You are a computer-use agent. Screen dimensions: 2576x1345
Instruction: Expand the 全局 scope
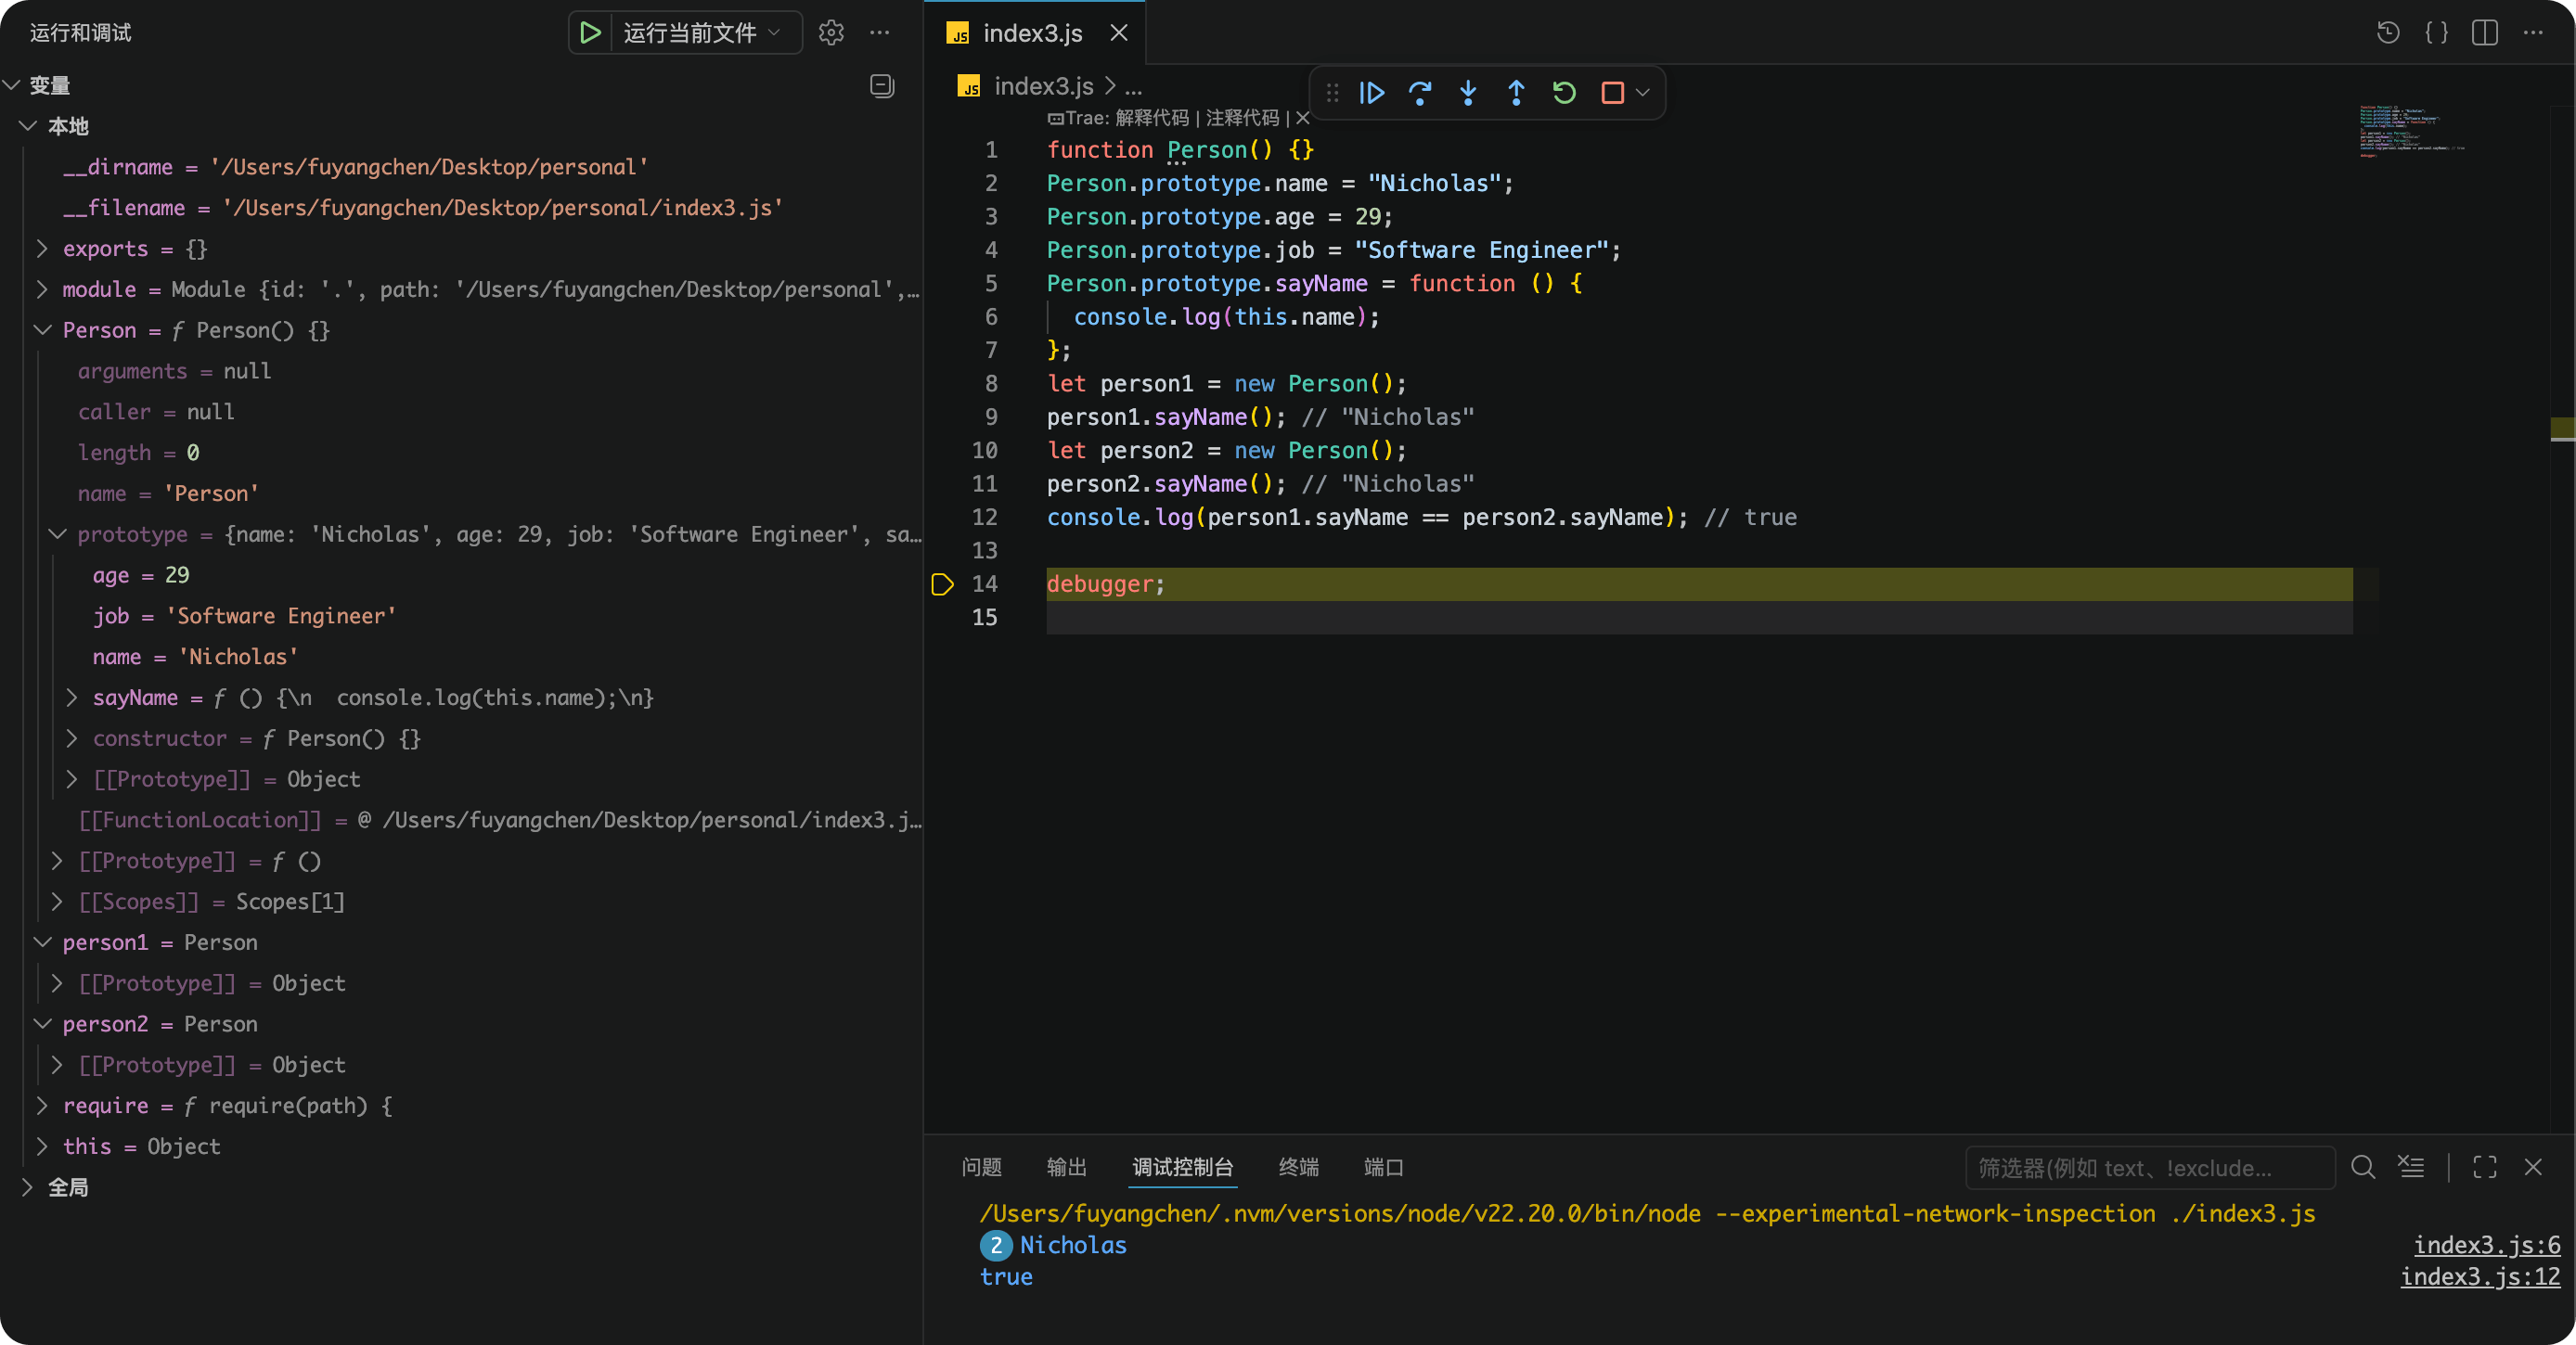[x=28, y=1187]
